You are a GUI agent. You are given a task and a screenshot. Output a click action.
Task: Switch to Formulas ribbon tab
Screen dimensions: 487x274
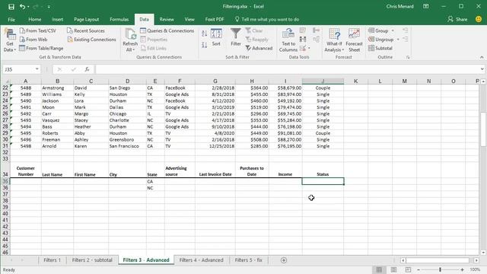click(x=119, y=19)
